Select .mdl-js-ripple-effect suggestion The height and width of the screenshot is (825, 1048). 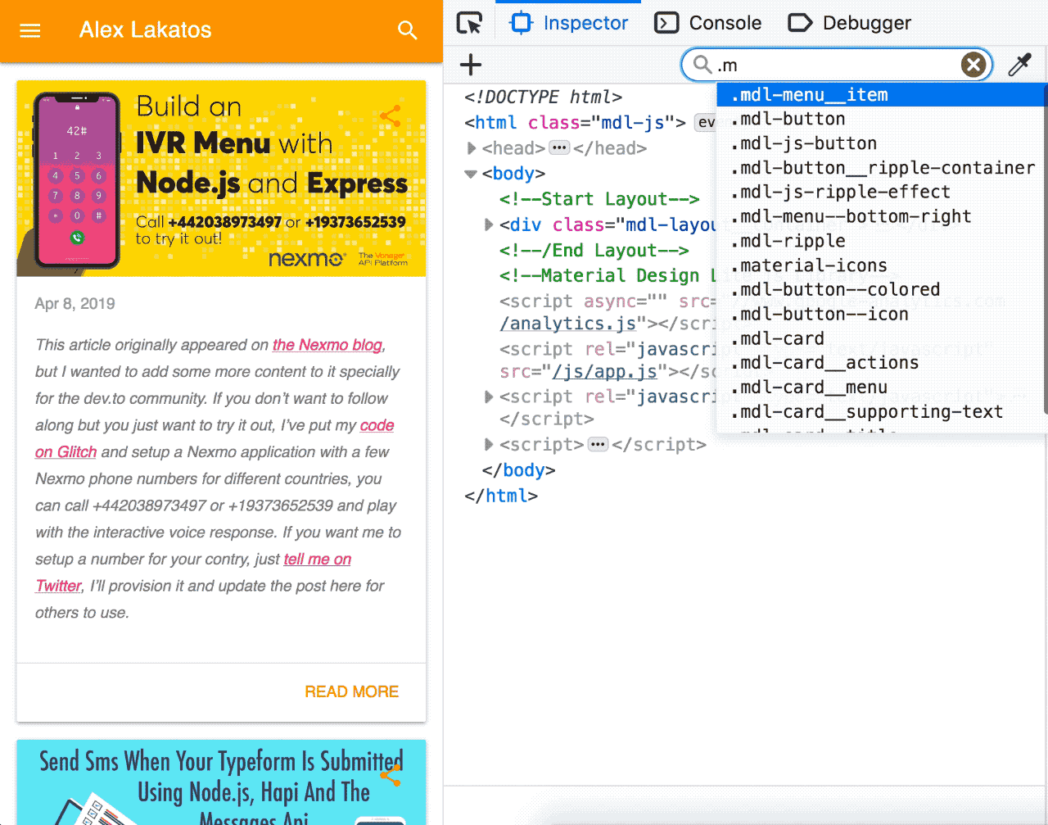[881, 193]
